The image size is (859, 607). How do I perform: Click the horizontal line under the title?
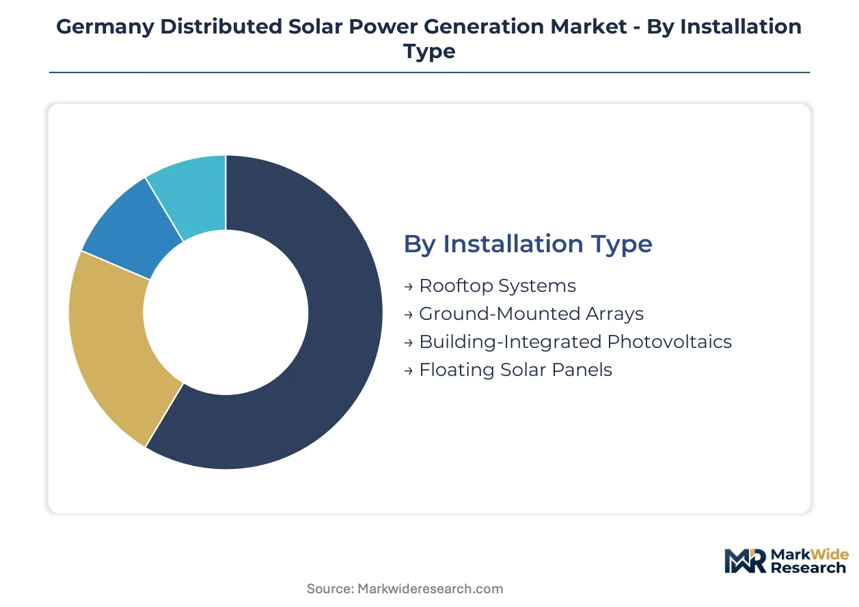(x=429, y=72)
